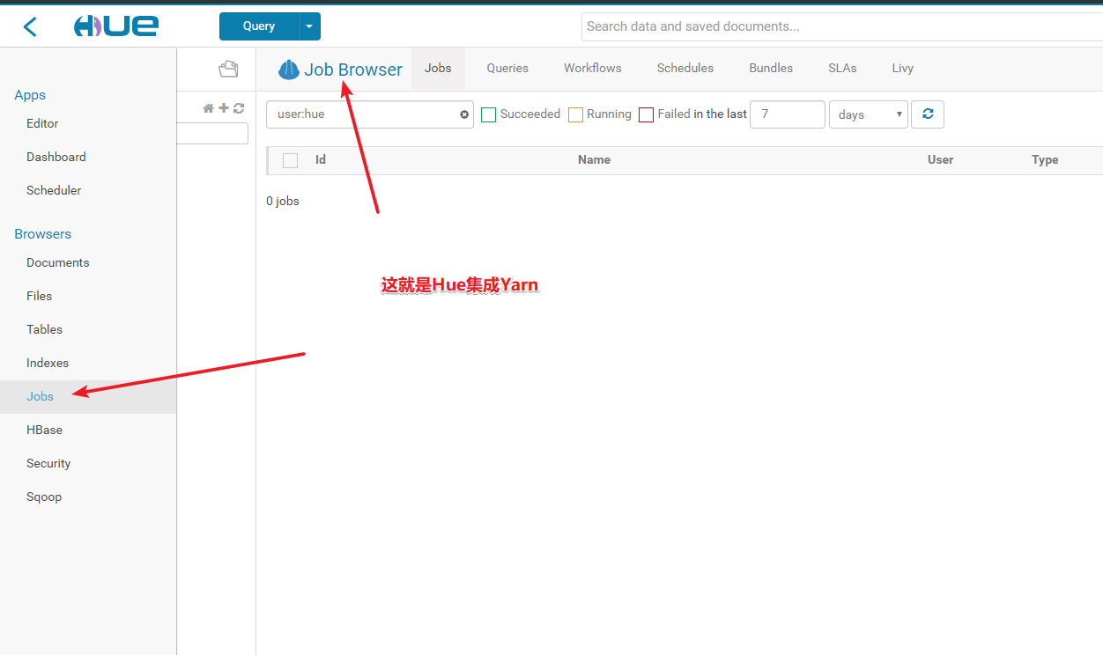Sort by the User column header
The height and width of the screenshot is (655, 1103).
(x=940, y=159)
